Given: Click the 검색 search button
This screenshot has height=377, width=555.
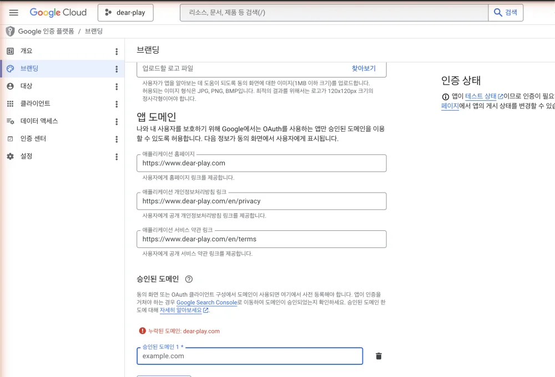Looking at the screenshot, I should point(506,13).
